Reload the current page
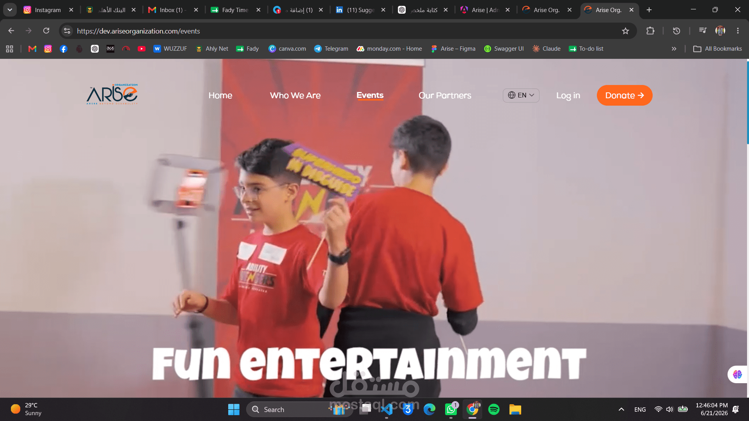 pyautogui.click(x=46, y=31)
